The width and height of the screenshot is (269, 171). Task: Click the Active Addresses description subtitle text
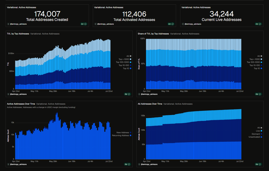[x=41, y=107]
